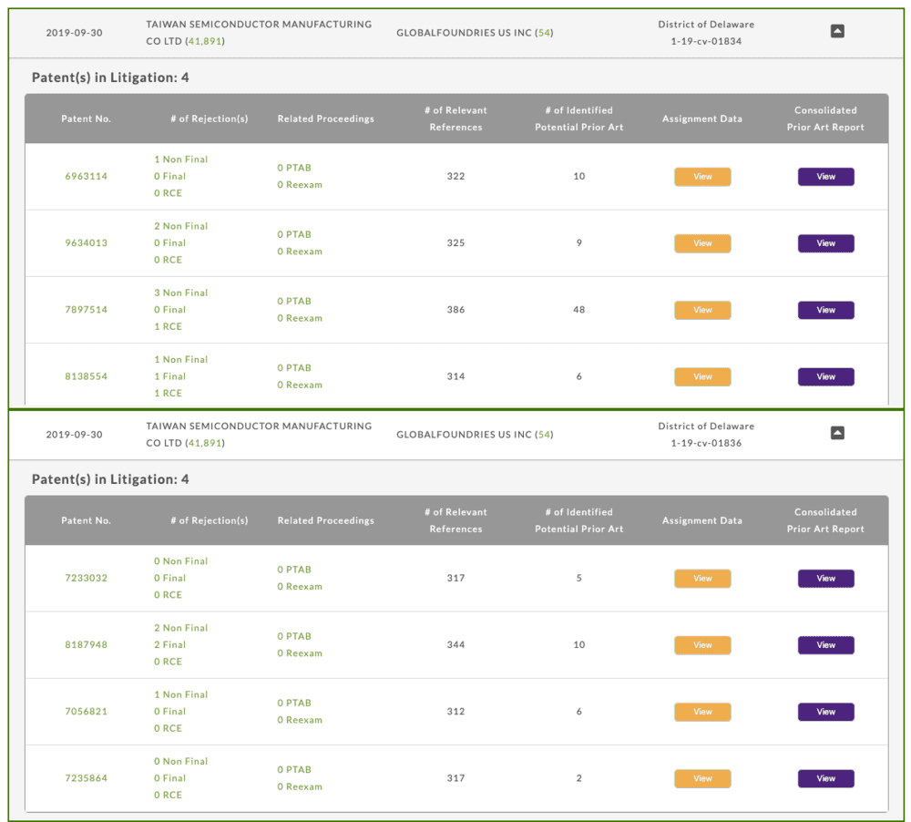Select relevant references value 386
This screenshot has height=822, width=911.
coord(455,310)
